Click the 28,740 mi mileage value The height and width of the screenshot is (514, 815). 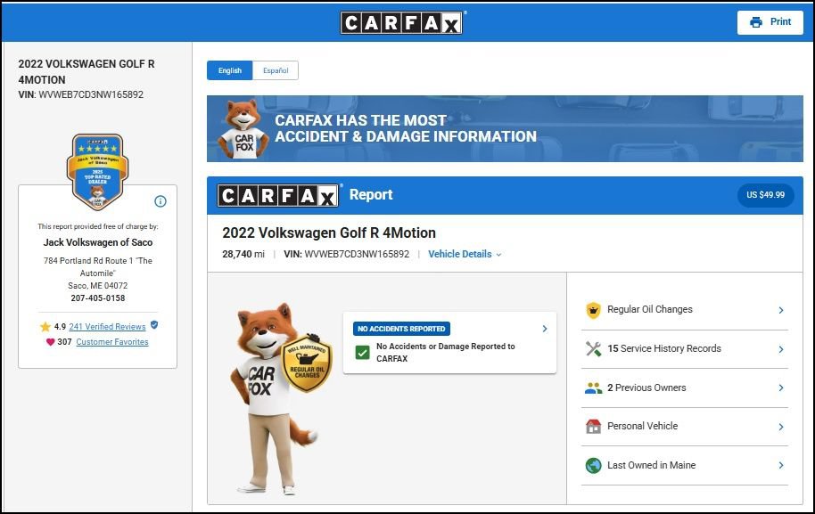[x=243, y=255]
